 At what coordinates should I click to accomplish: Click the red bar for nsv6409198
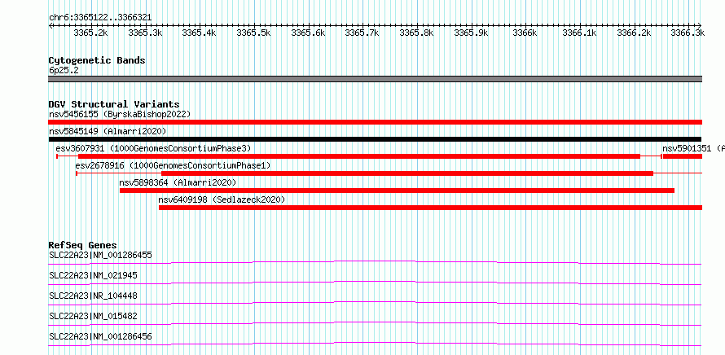pyautogui.click(x=430, y=208)
